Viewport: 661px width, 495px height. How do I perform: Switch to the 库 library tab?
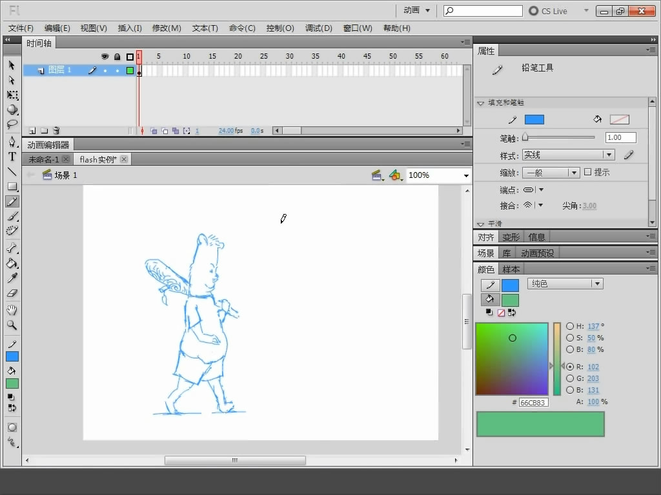point(507,253)
